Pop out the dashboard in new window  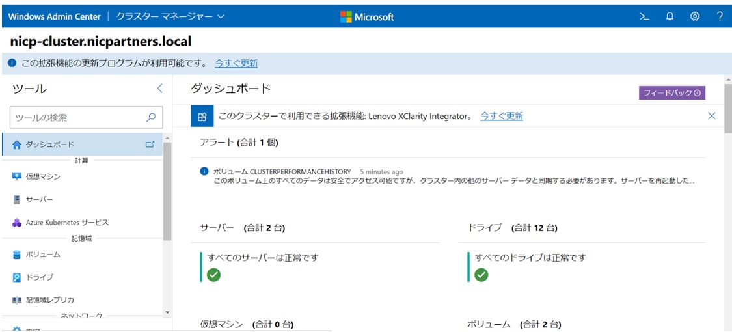(x=150, y=145)
